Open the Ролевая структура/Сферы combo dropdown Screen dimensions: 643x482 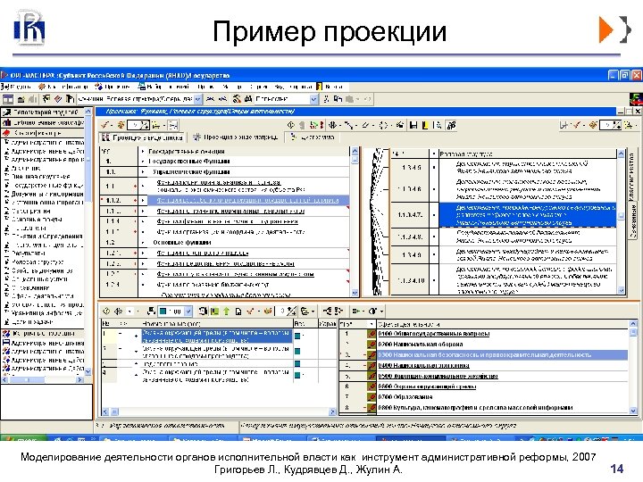coord(197,99)
